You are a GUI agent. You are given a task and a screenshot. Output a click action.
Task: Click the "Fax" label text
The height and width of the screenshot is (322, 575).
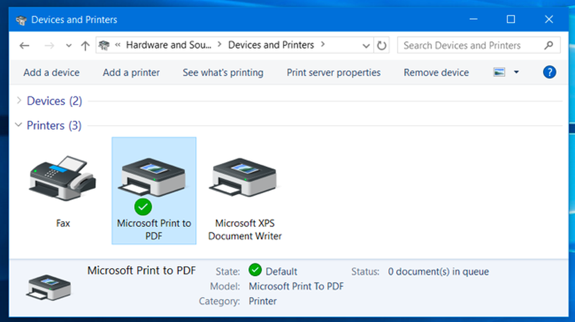(63, 223)
